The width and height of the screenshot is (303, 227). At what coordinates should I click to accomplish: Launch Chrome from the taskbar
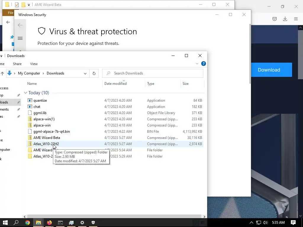[x=28, y=223]
